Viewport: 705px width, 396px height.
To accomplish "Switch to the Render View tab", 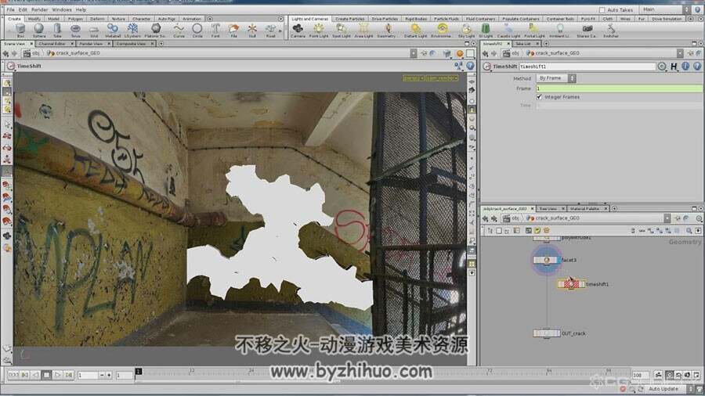I will click(92, 44).
